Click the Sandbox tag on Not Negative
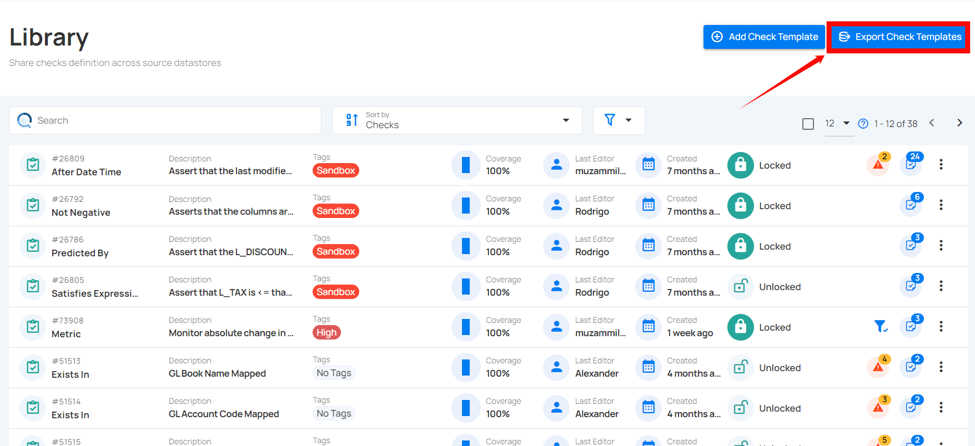975x446 pixels. point(336,211)
